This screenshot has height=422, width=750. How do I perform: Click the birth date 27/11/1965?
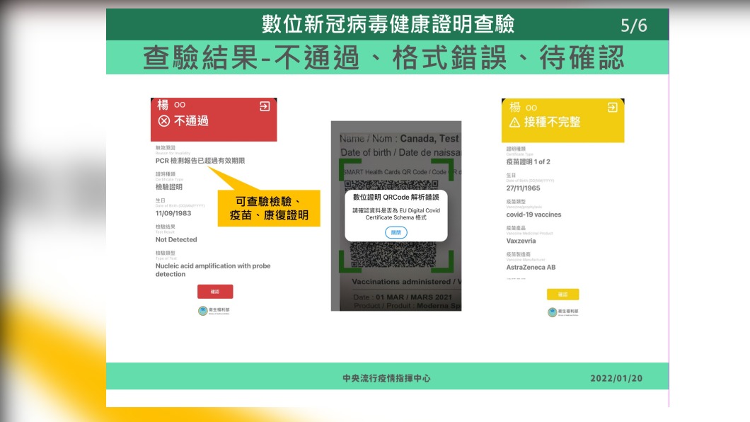(x=524, y=188)
